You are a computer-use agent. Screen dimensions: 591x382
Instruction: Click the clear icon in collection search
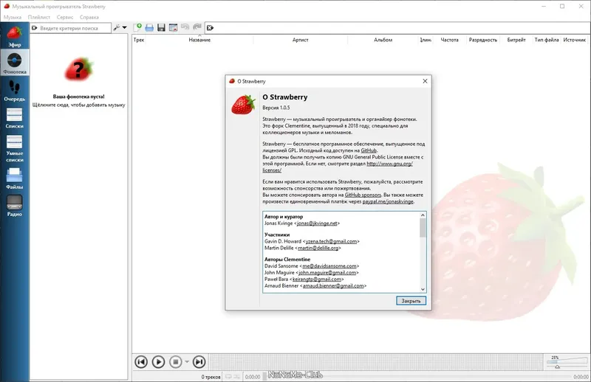(35, 28)
